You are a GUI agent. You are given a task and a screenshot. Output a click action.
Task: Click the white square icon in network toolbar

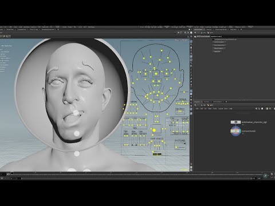point(262,109)
